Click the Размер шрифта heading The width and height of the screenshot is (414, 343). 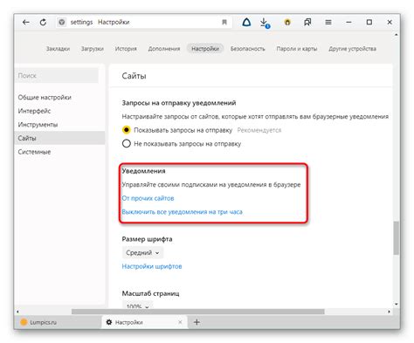click(x=147, y=239)
